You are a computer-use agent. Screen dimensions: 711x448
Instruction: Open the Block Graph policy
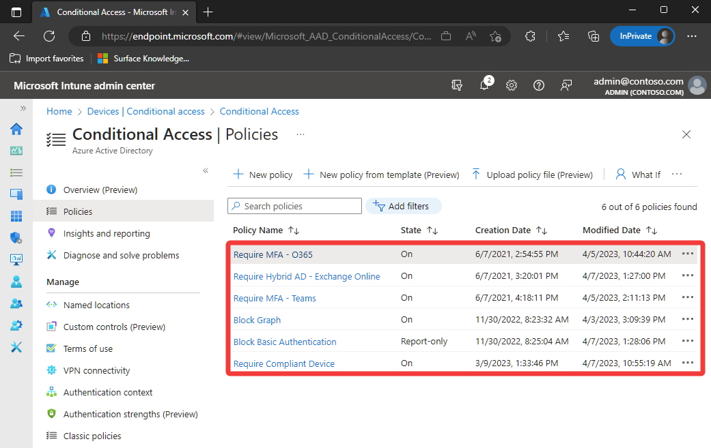click(257, 320)
